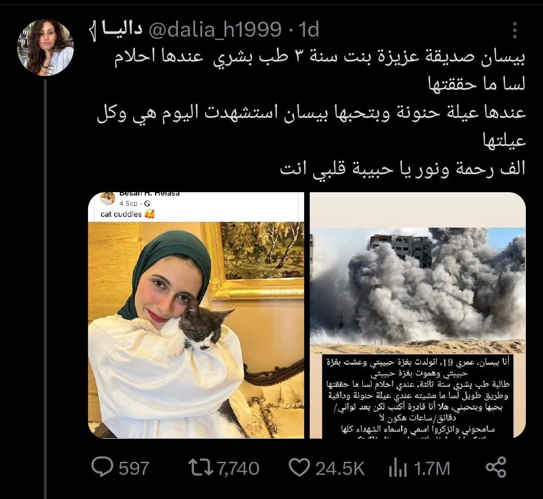The width and height of the screenshot is (543, 499).
Task: Click the Arabic tweet text body
Action: tap(311, 113)
